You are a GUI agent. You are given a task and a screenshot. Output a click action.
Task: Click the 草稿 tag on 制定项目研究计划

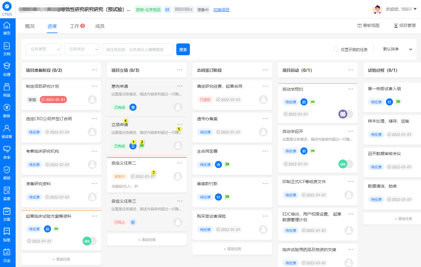32,100
